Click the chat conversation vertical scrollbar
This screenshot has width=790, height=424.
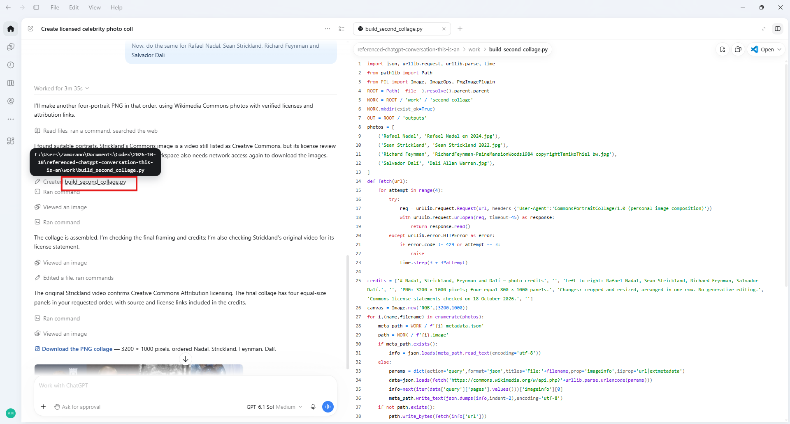tap(348, 312)
